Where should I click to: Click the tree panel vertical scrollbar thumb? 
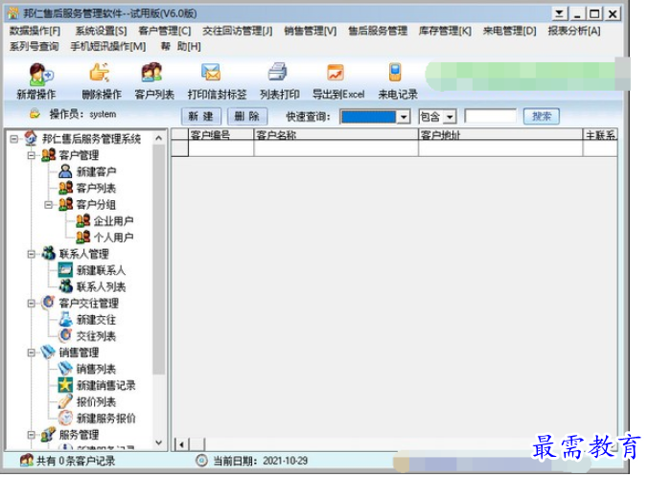(x=158, y=260)
